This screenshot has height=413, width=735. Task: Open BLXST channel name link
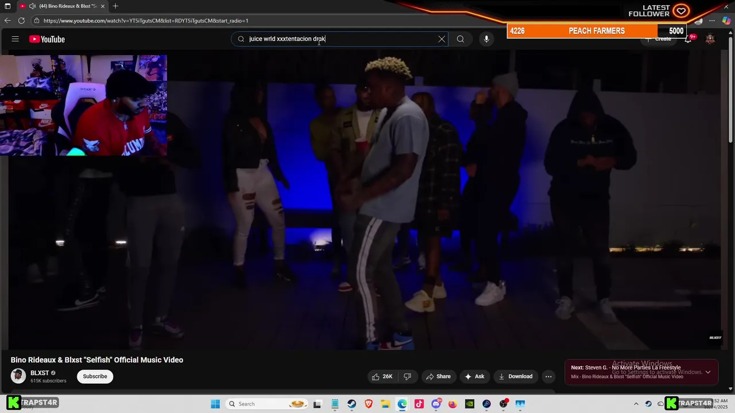(40, 373)
